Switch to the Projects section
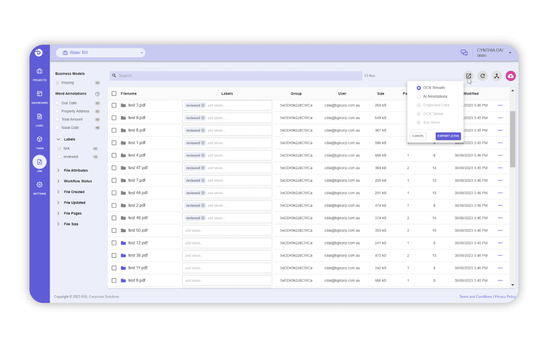Viewport: 548px width, 348px height. 39,74
